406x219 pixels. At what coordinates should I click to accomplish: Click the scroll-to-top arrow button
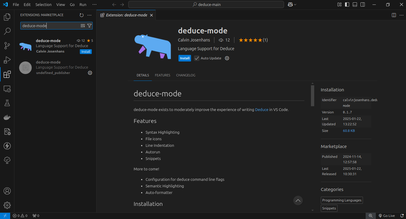pos(298,201)
